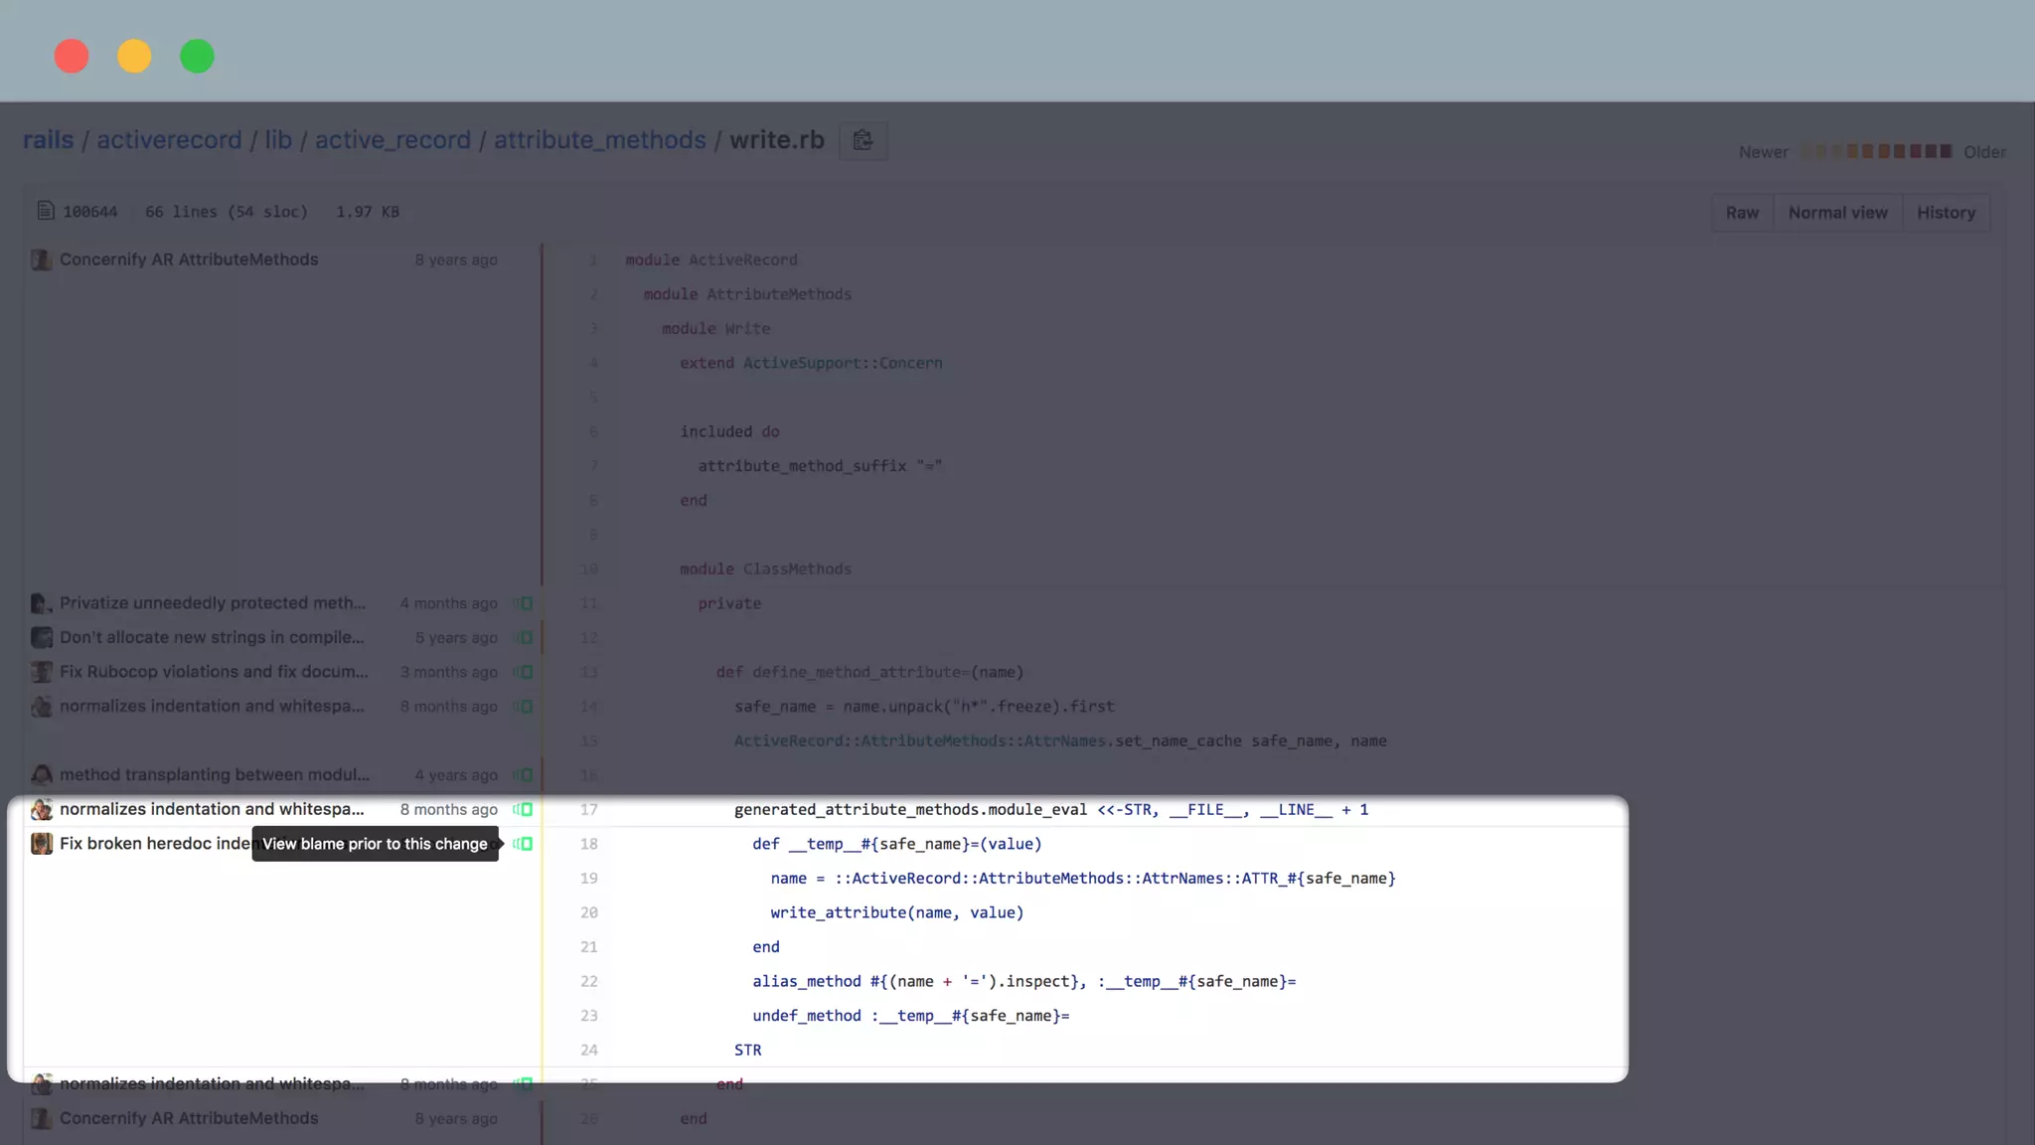
Task: Copy the file path with clipboard icon
Action: click(x=862, y=141)
